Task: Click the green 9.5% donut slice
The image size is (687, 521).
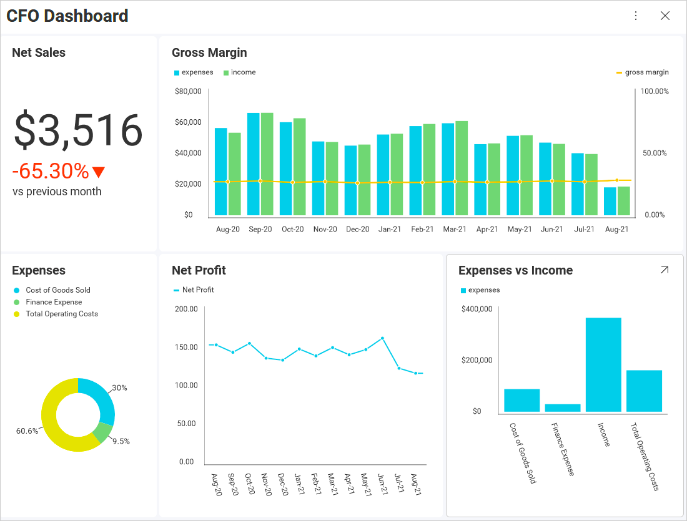Action: pyautogui.click(x=102, y=431)
